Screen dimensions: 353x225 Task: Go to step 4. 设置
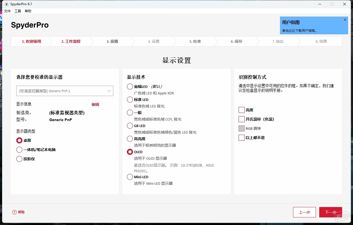[154, 41]
